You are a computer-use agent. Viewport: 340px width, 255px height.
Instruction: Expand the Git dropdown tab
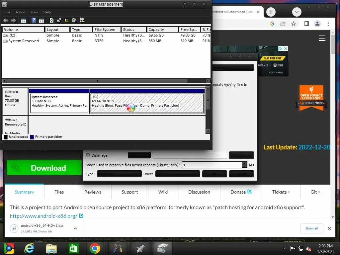(x=315, y=192)
